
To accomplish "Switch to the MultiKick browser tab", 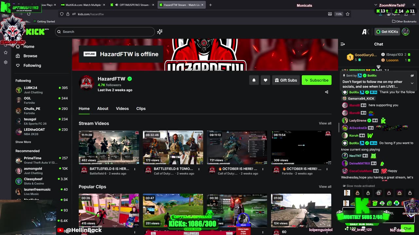I will pos(82,5).
